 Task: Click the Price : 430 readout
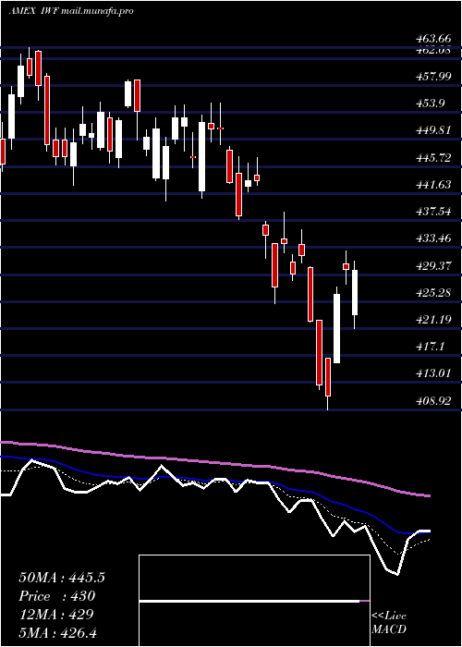[x=57, y=596]
